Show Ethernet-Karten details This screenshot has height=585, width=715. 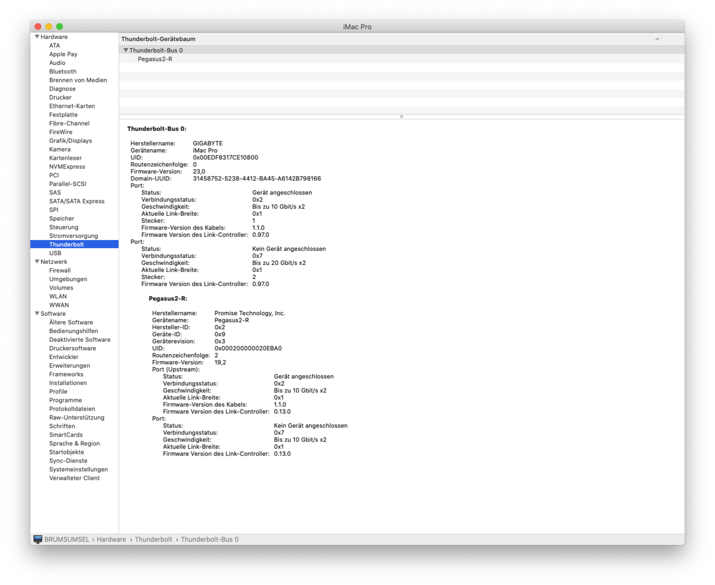72,106
